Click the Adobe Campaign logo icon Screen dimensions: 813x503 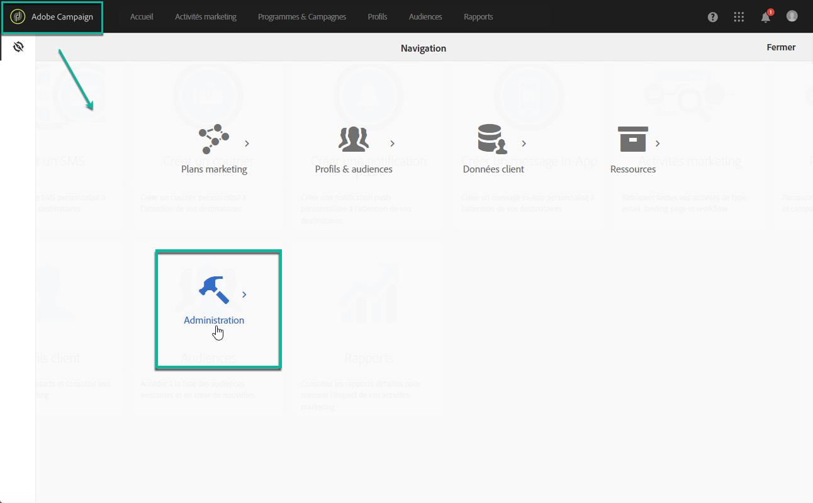18,16
